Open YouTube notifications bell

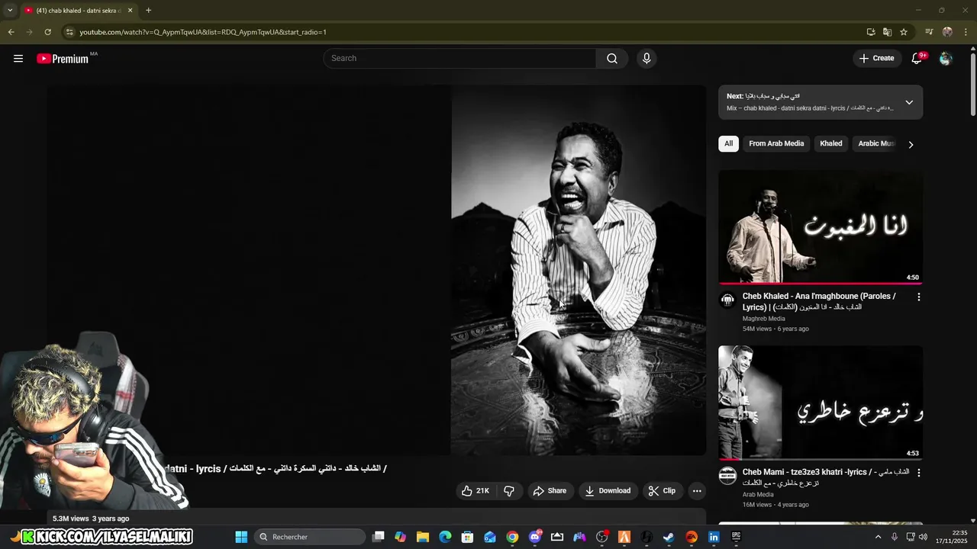917,59
